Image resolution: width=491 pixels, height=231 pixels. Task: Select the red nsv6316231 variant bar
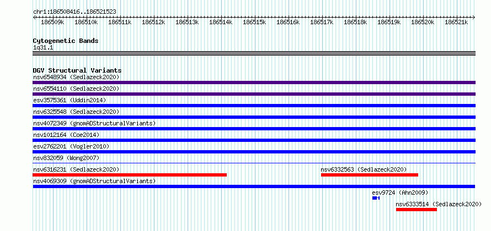(x=130, y=175)
